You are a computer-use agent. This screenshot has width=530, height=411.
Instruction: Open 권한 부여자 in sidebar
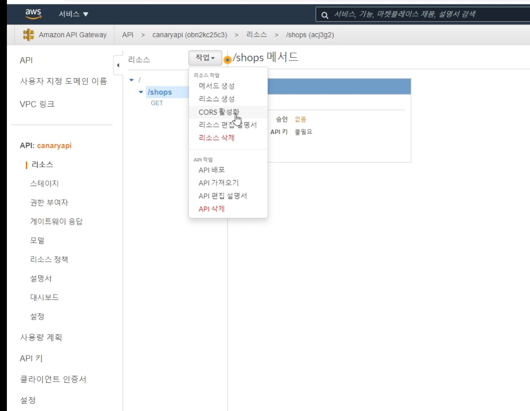[x=49, y=203]
